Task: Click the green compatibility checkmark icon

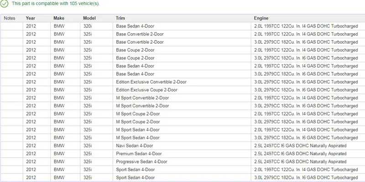Action: pyautogui.click(x=4, y=4)
